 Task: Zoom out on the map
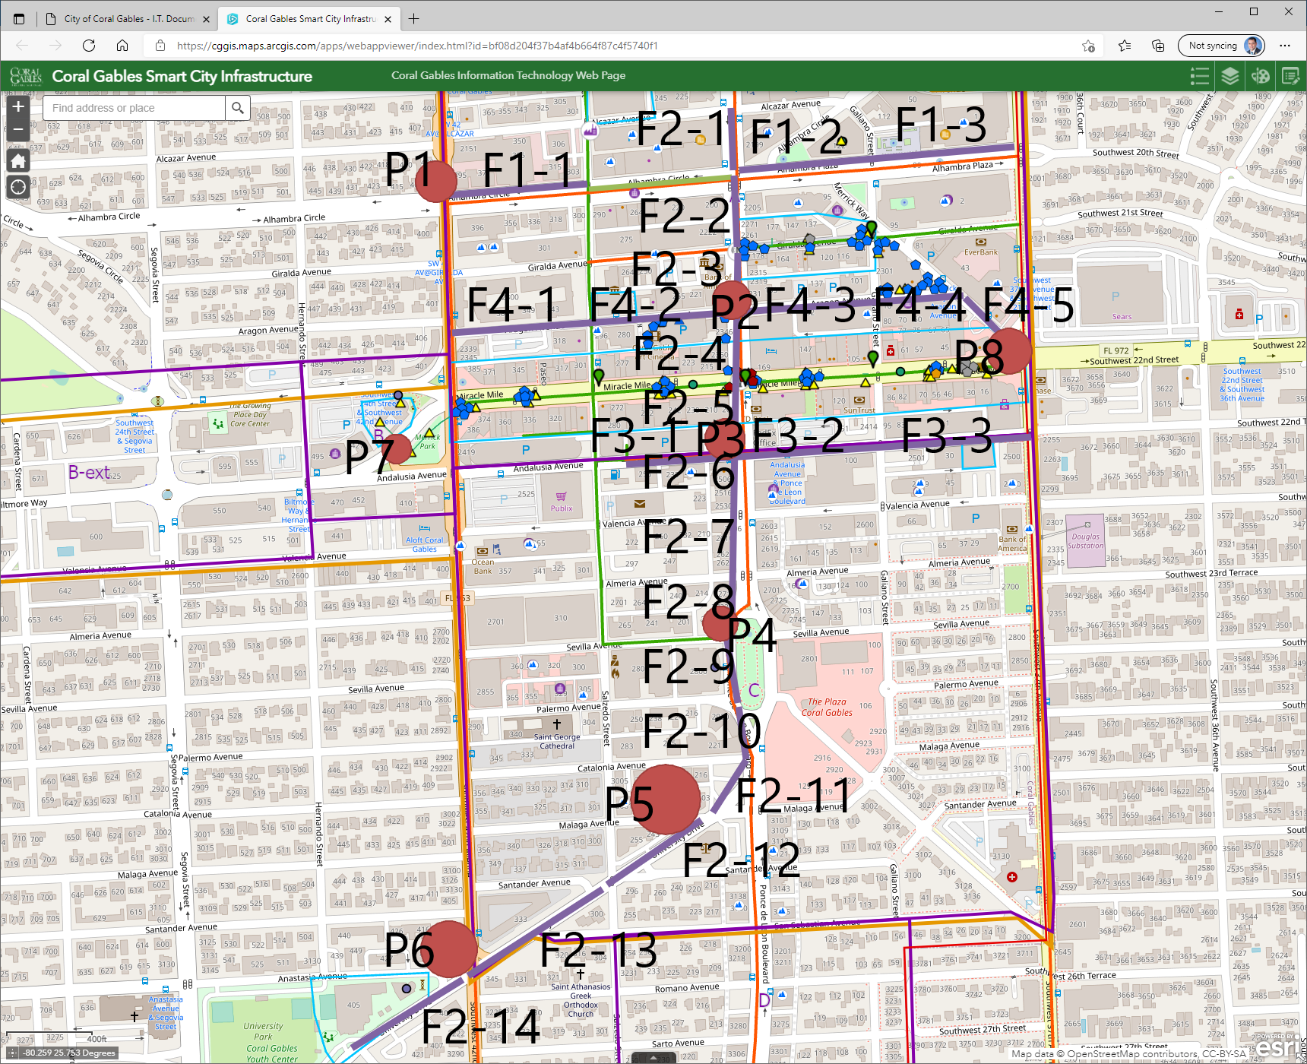click(18, 129)
